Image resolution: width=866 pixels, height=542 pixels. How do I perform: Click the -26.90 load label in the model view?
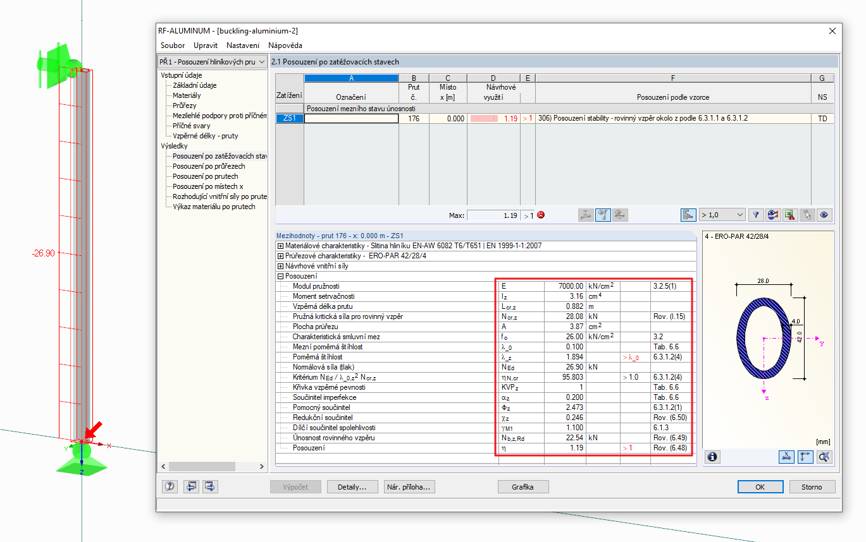tap(44, 253)
